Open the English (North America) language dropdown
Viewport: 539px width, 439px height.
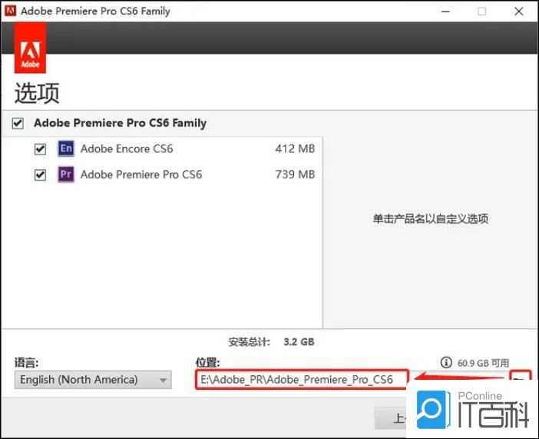coord(93,380)
